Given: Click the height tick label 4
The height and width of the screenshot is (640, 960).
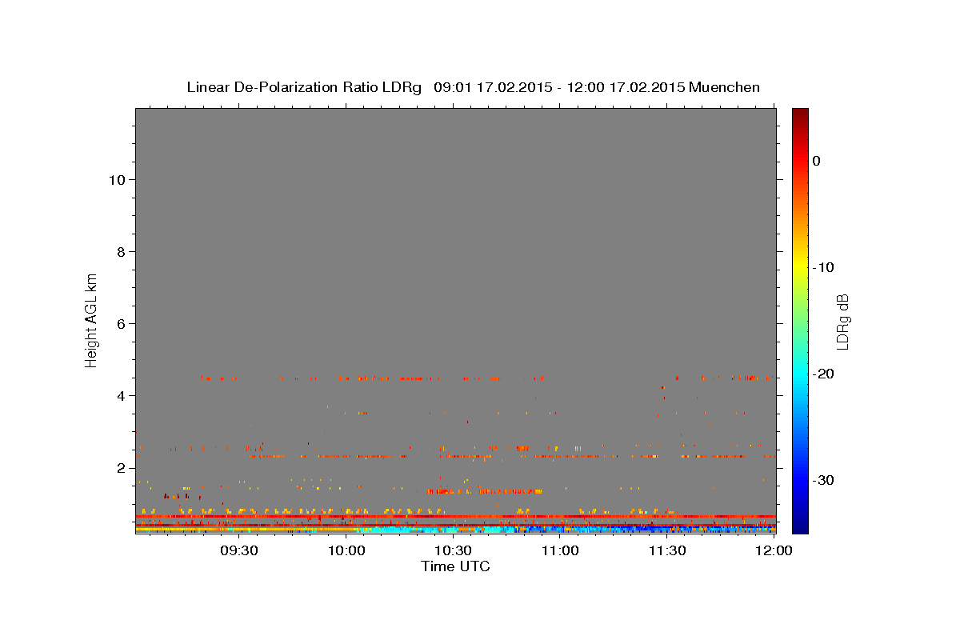Looking at the screenshot, I should pyautogui.click(x=121, y=396).
